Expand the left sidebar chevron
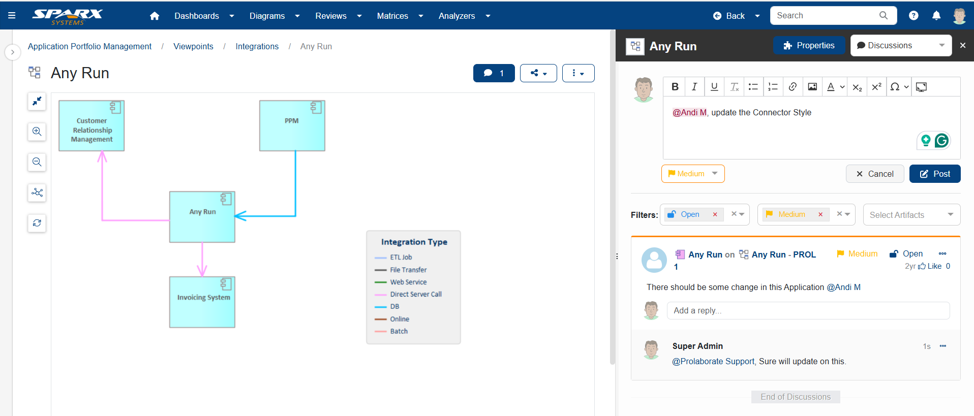Screen dimensions: 974x416 click(x=13, y=52)
